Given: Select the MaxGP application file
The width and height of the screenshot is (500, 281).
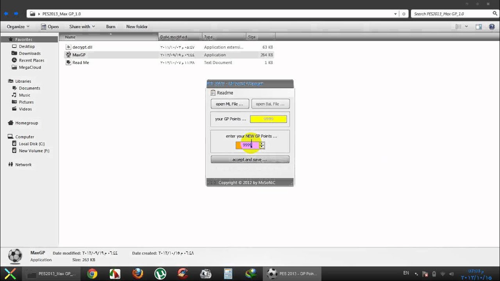Looking at the screenshot, I should (169, 55).
